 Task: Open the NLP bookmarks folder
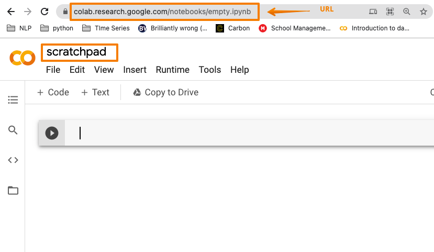pyautogui.click(x=19, y=28)
